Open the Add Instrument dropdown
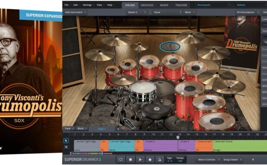Screen dimensions: 267x165 75,12
